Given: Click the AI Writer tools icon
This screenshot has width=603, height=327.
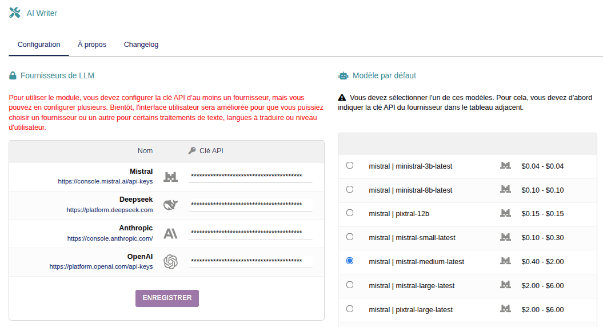Looking at the screenshot, I should click(14, 13).
